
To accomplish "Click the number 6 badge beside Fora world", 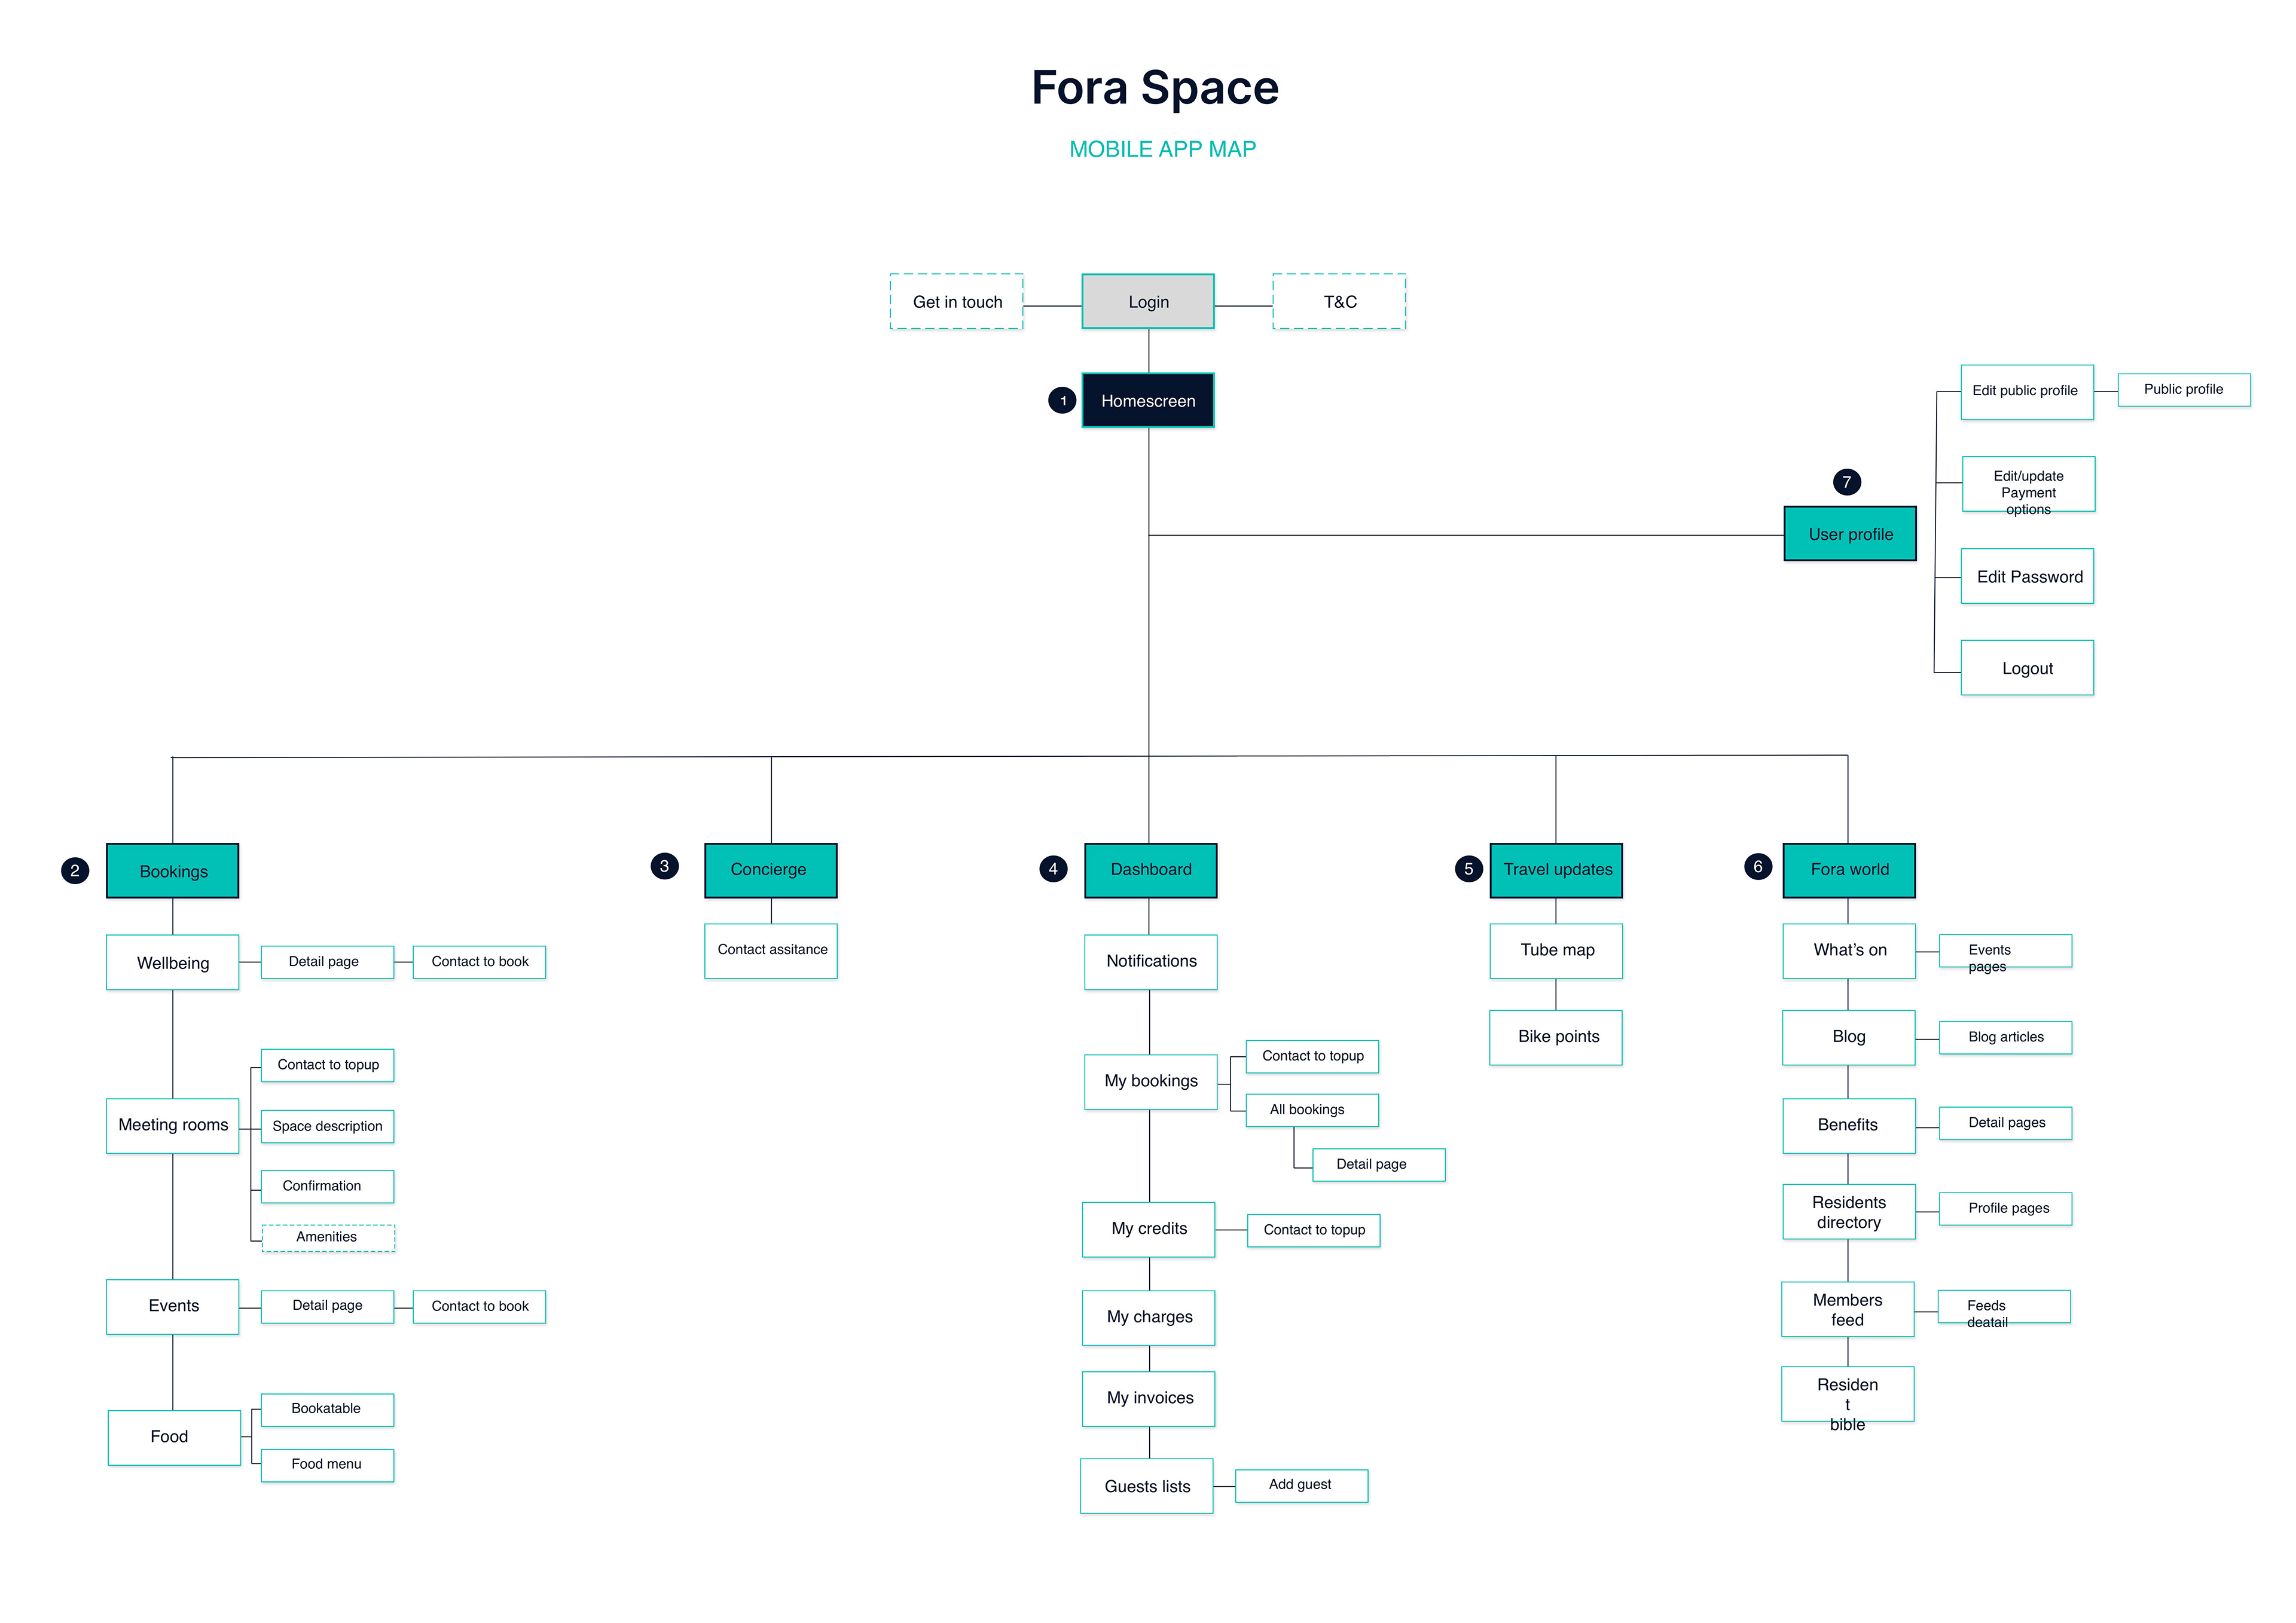I will [x=1758, y=867].
